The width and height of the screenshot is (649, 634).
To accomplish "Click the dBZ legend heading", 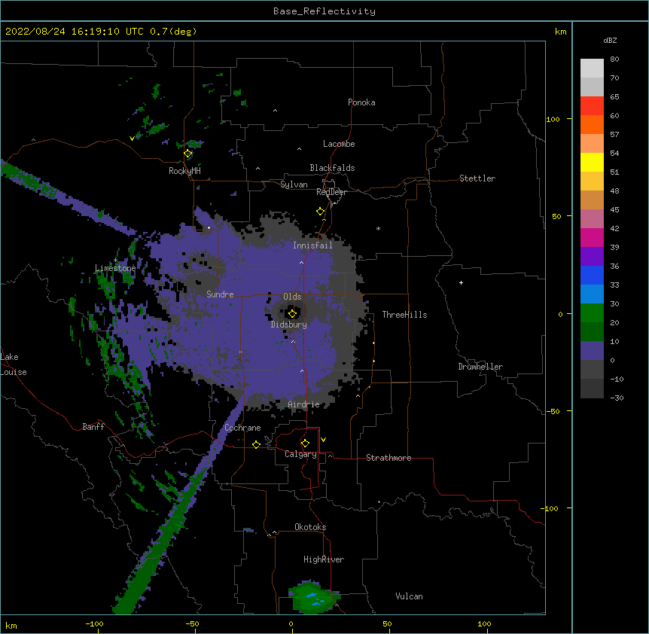I will pos(610,41).
